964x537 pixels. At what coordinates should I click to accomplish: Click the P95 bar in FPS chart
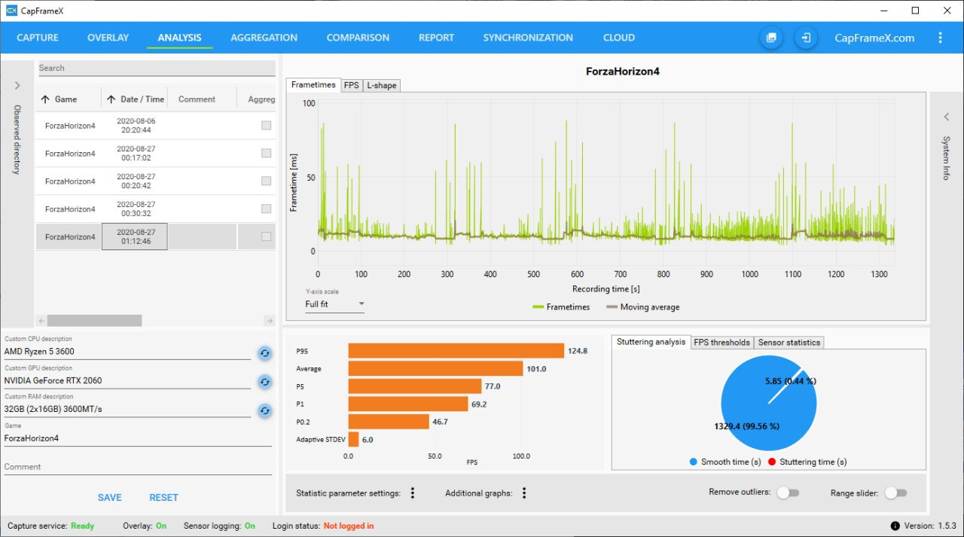pyautogui.click(x=456, y=351)
